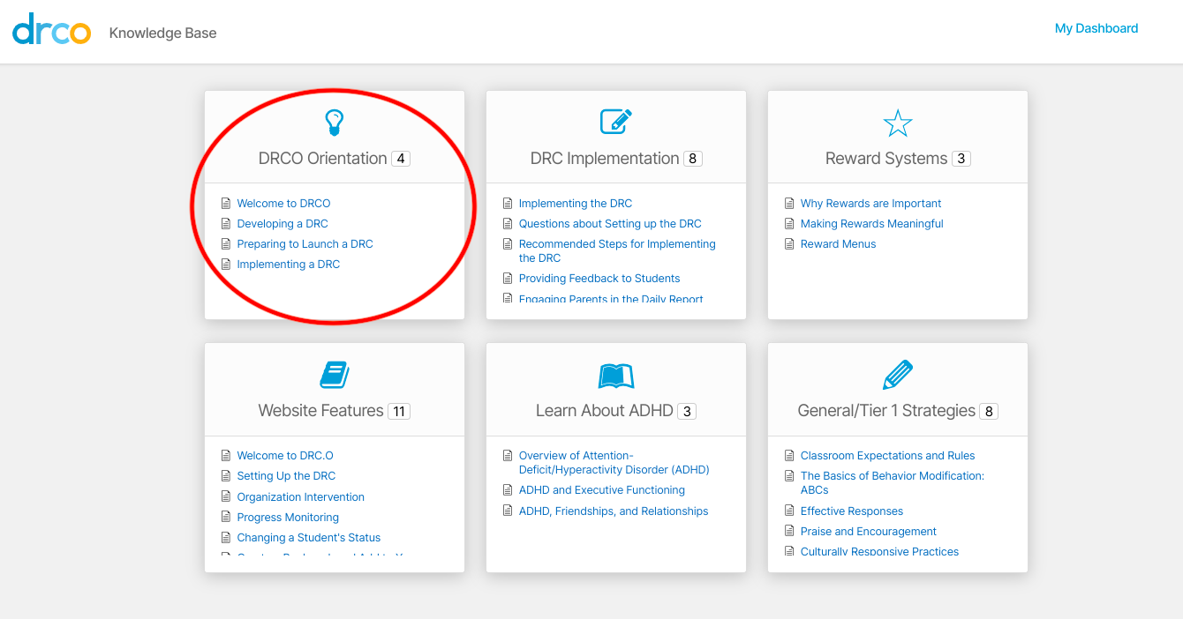Viewport: 1183px width, 619px height.
Task: Open the Developing a DRC article
Action: (283, 223)
